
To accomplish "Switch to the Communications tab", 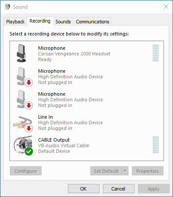I will [x=93, y=22].
